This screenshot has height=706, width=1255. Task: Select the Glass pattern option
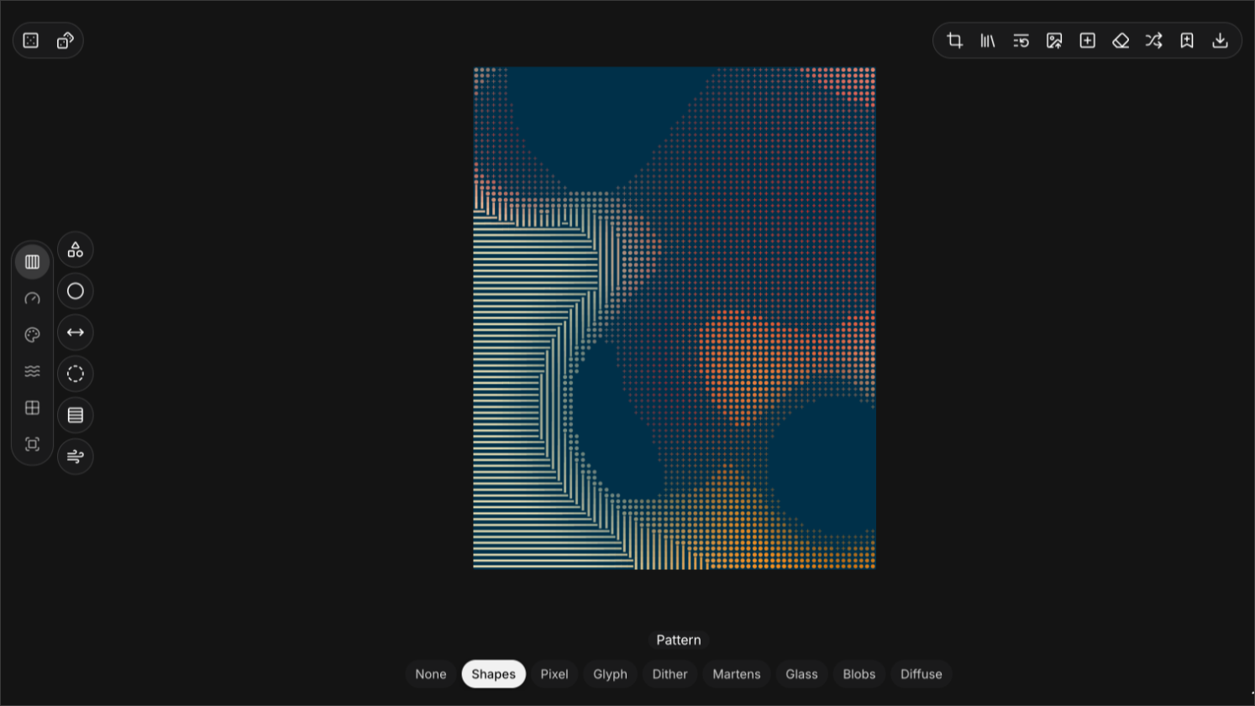802,674
